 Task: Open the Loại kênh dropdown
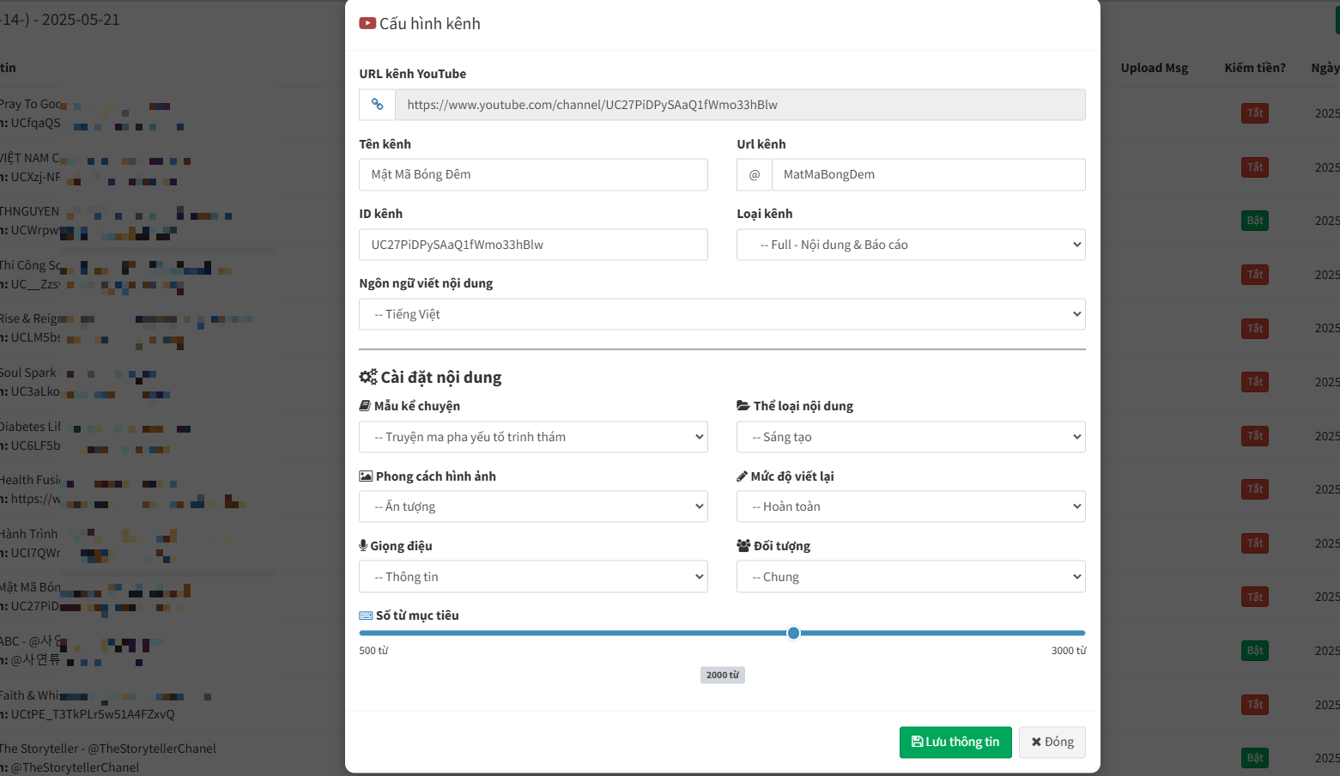click(911, 245)
